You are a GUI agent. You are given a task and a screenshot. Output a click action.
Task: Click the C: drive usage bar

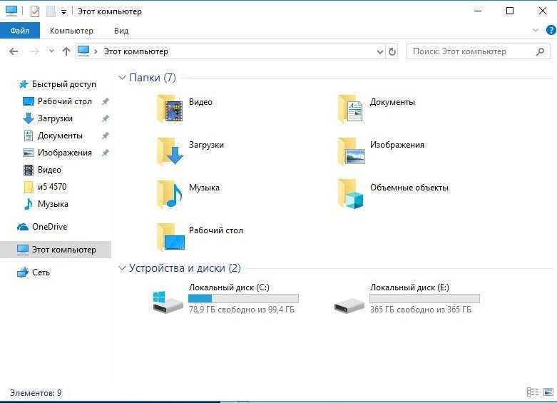[x=243, y=298]
